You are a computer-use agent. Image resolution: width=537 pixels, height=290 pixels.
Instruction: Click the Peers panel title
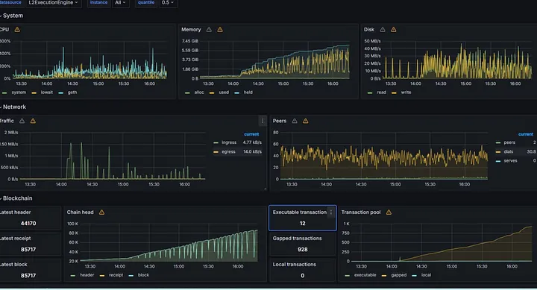click(280, 121)
